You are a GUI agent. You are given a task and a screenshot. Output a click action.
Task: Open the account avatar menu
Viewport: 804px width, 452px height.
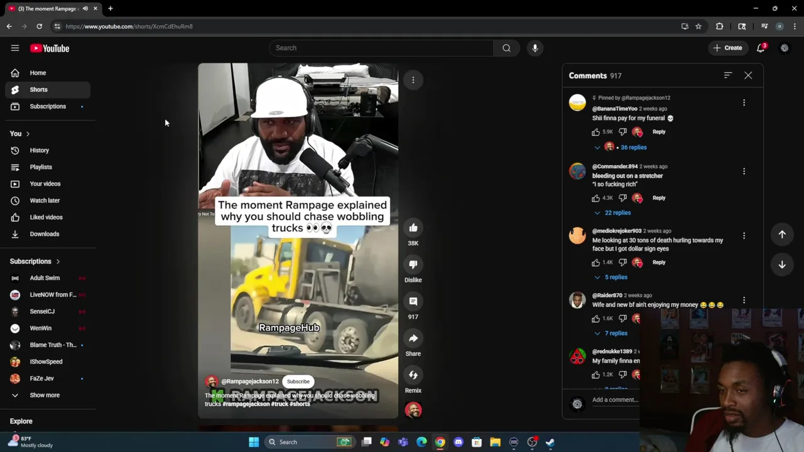[785, 48]
